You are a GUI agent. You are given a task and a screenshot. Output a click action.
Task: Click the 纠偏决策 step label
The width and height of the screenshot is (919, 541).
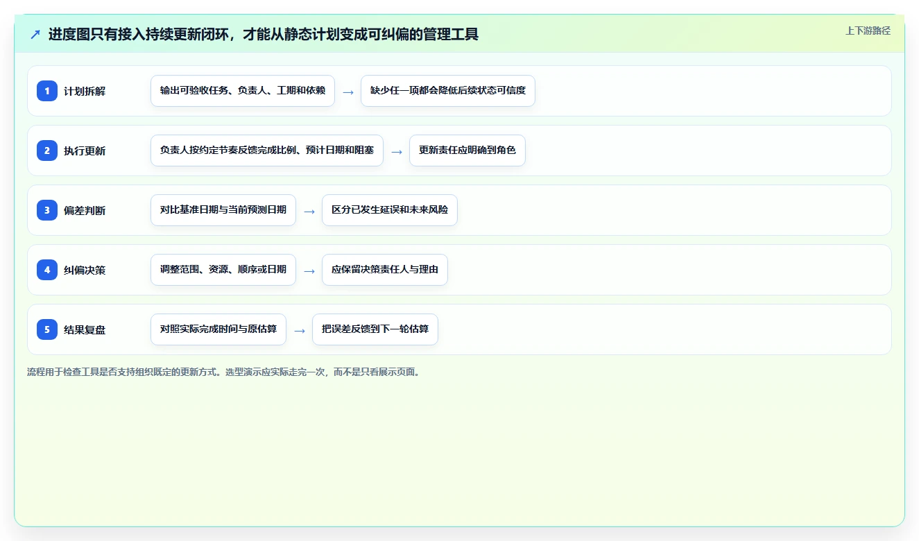tap(85, 270)
